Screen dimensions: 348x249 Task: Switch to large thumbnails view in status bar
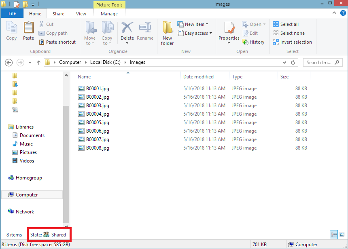click(x=342, y=234)
